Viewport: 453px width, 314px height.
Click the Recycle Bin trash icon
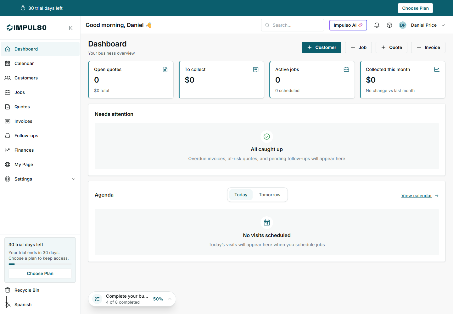click(x=8, y=290)
